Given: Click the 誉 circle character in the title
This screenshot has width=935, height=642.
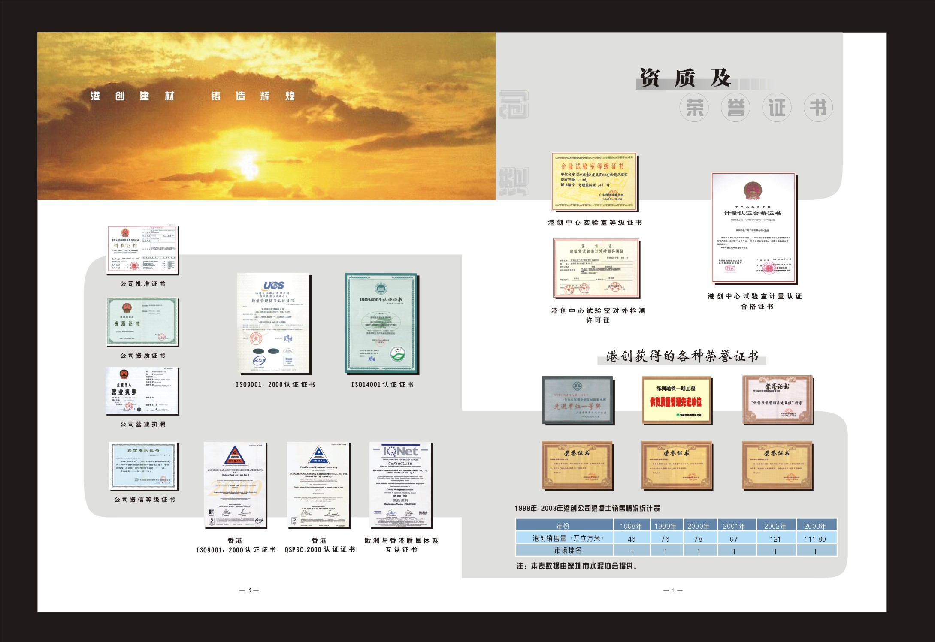Looking at the screenshot, I should (735, 107).
